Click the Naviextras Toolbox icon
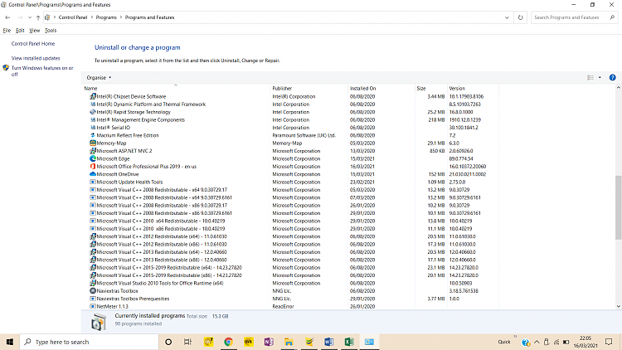This screenshot has height=350, width=622. (92, 291)
